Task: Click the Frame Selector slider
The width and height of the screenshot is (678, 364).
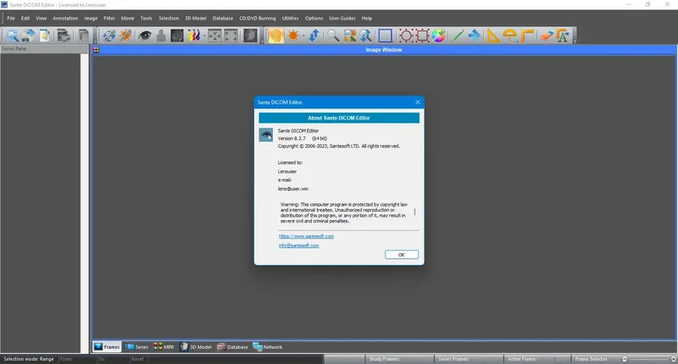Action: [x=648, y=359]
